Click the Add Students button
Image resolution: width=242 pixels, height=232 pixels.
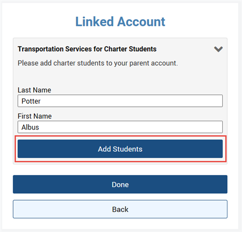coord(120,149)
